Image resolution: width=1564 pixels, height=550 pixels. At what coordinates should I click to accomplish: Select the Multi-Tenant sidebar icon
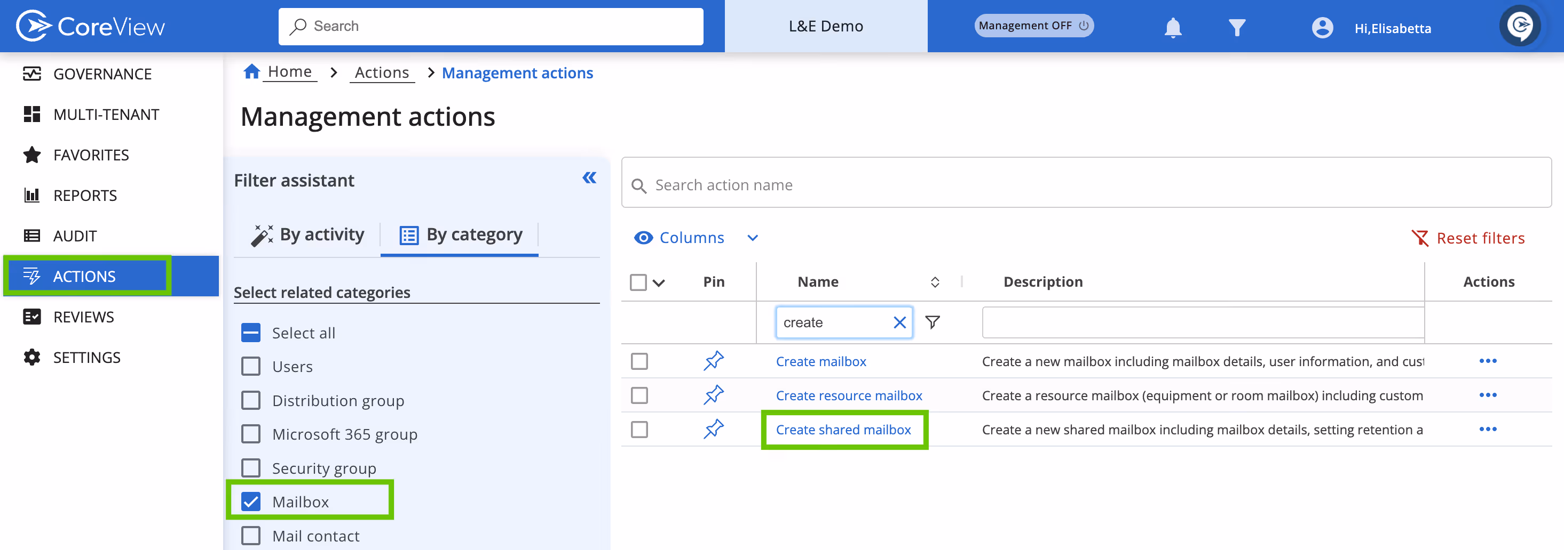32,114
